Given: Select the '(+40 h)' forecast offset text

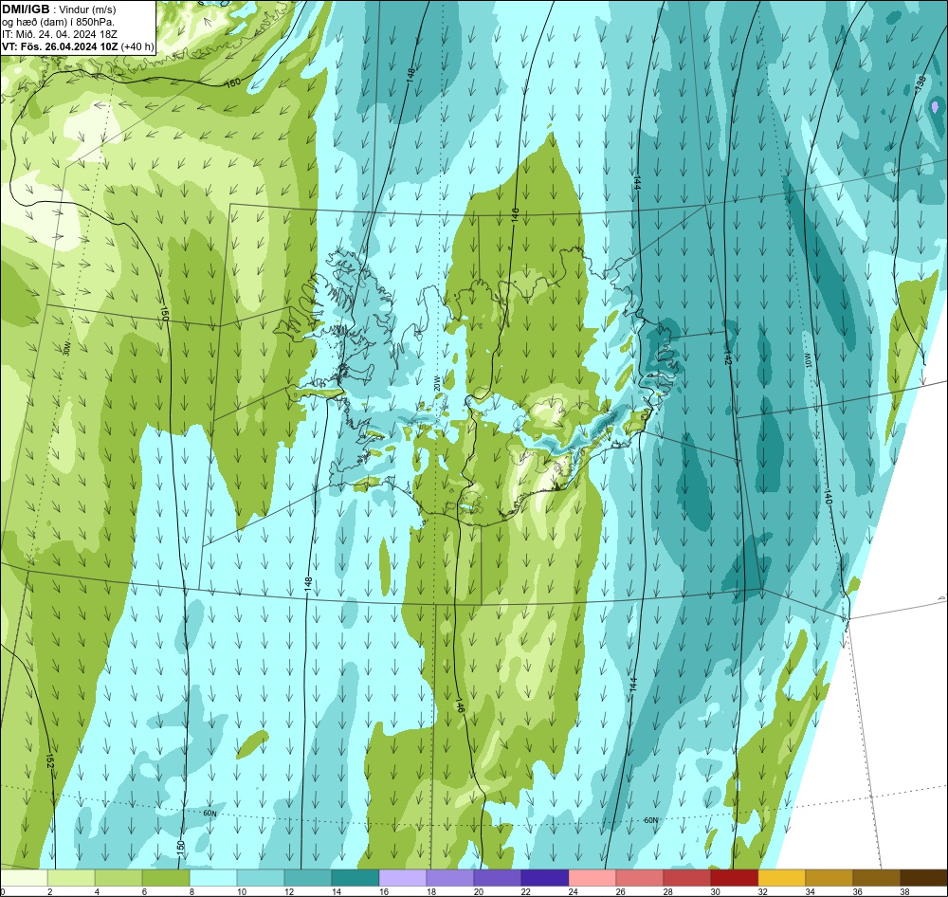Looking at the screenshot, I should (x=137, y=46).
